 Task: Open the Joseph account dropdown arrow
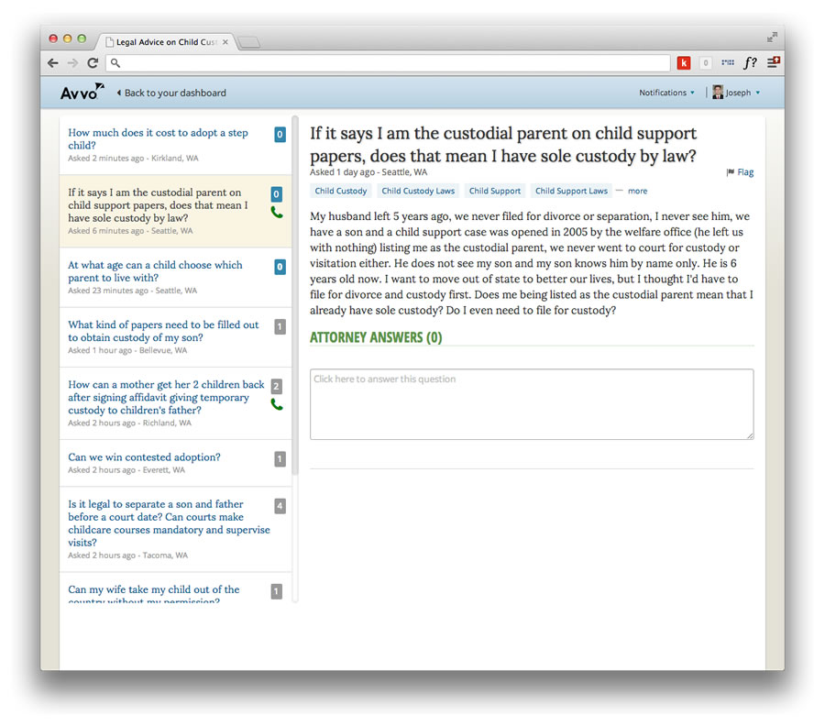coord(758,93)
